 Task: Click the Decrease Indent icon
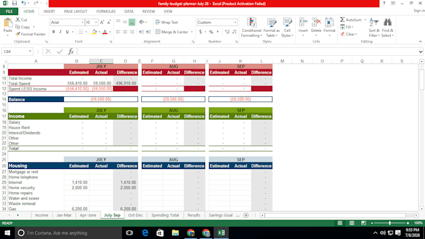pos(141,32)
